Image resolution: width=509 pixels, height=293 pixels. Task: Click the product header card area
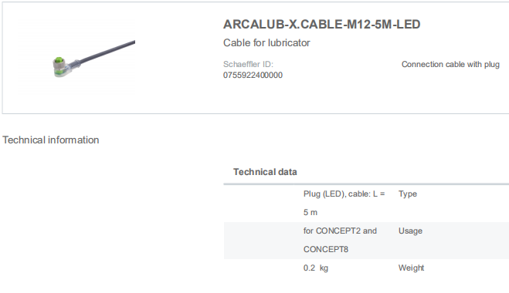[x=256, y=58]
